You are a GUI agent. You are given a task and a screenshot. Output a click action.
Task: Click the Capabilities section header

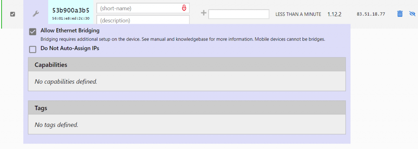pyautogui.click(x=187, y=64)
